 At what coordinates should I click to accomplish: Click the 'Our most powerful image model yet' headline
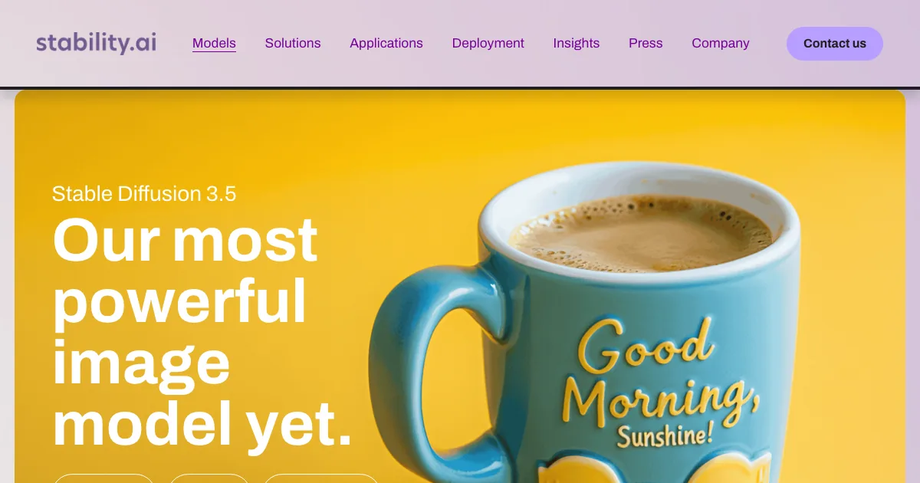(x=202, y=331)
